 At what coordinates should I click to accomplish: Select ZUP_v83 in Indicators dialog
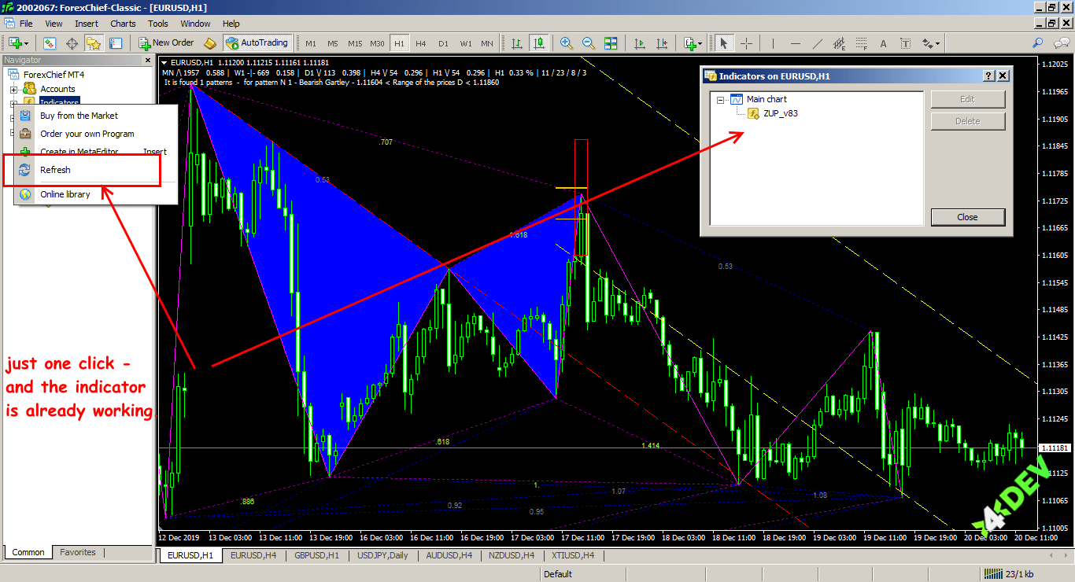tap(781, 113)
